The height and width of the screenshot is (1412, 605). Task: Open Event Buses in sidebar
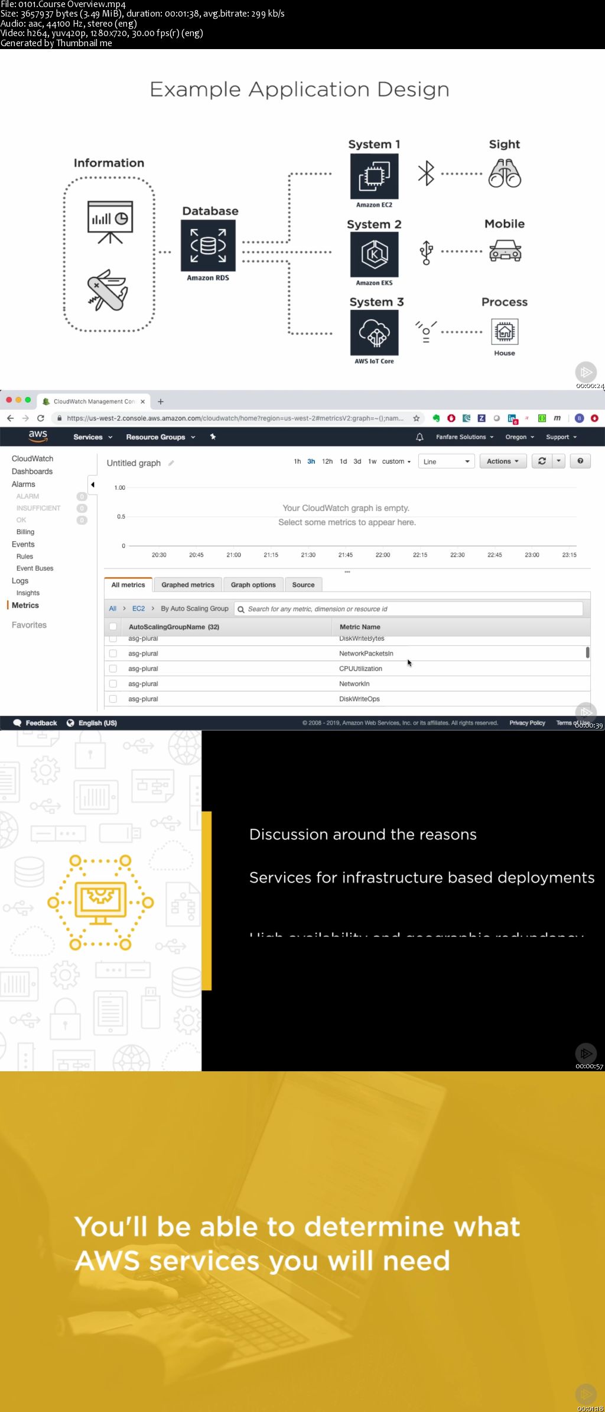[35, 568]
